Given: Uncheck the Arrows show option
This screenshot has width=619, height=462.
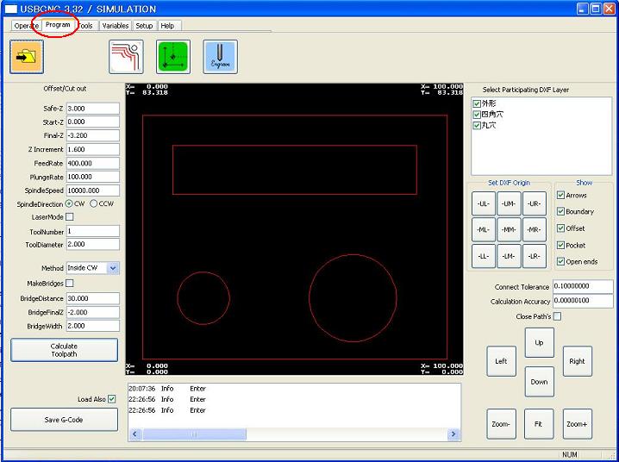Looking at the screenshot, I should (x=561, y=195).
